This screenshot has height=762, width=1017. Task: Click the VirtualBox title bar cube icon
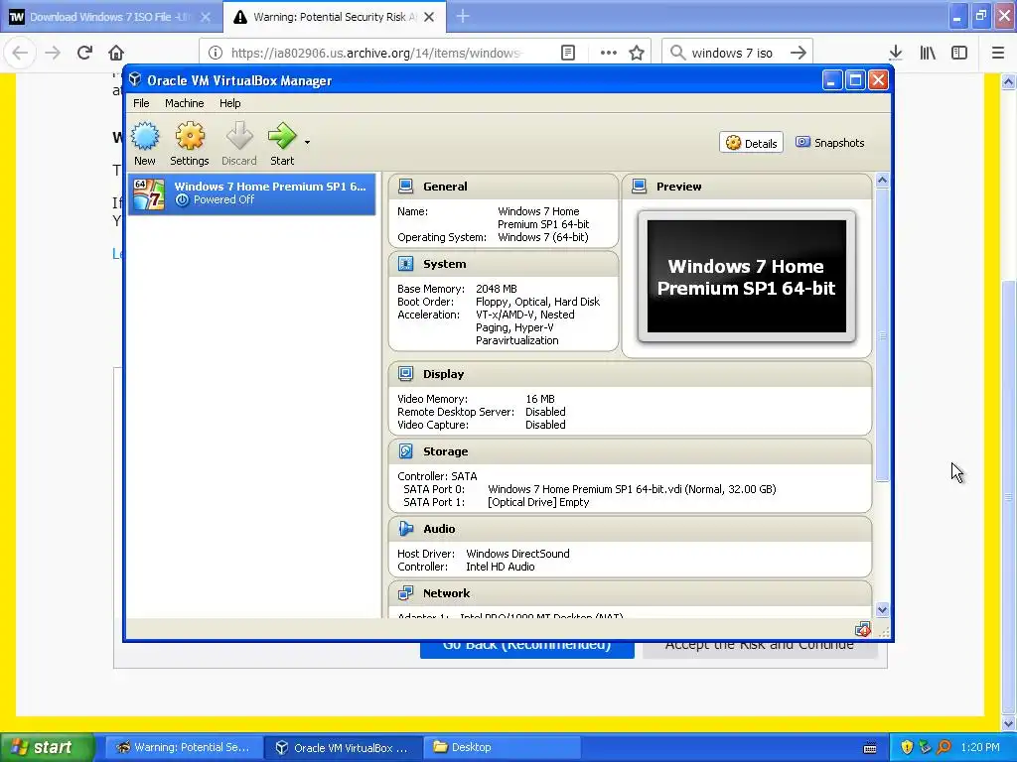tap(135, 79)
